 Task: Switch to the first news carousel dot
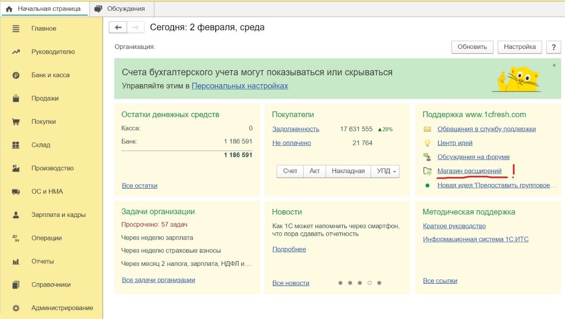tap(340, 283)
